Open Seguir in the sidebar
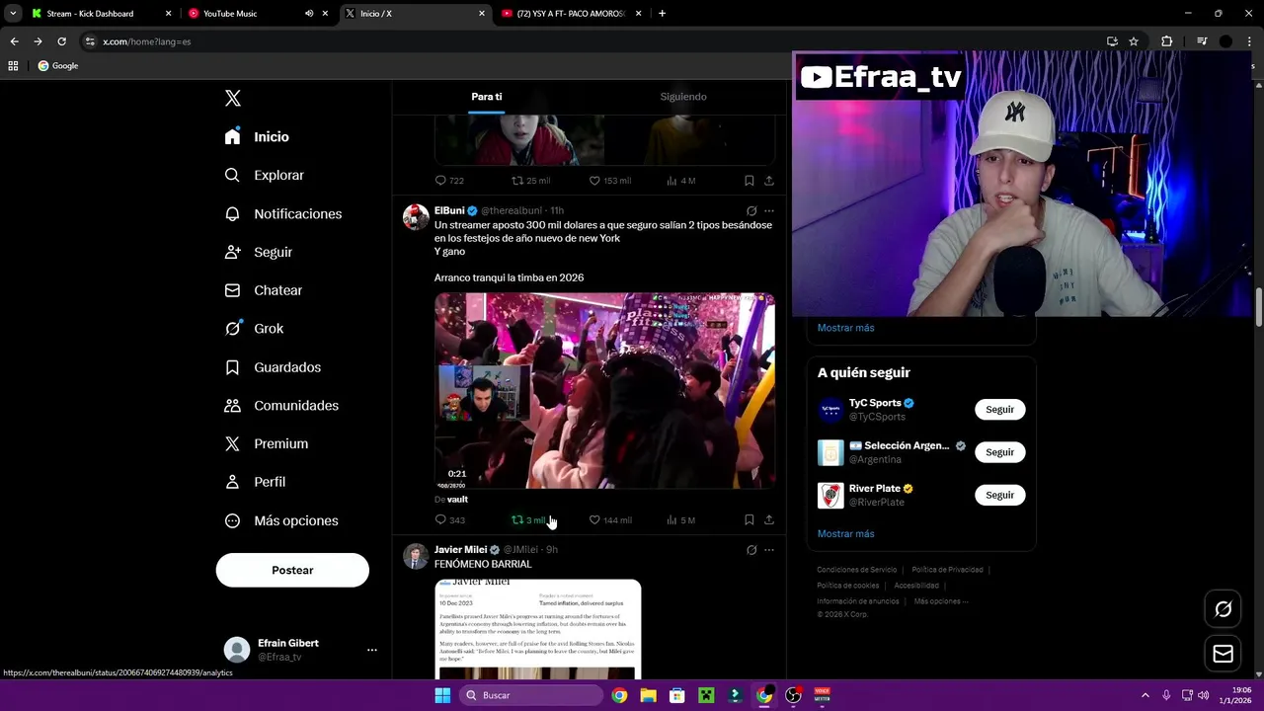Viewport: 1264px width, 711px height. coord(258,252)
